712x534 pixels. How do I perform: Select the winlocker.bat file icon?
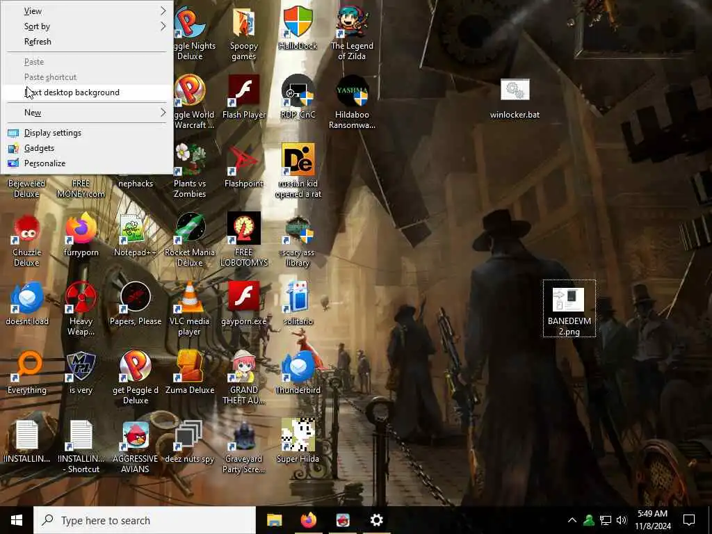(515, 90)
